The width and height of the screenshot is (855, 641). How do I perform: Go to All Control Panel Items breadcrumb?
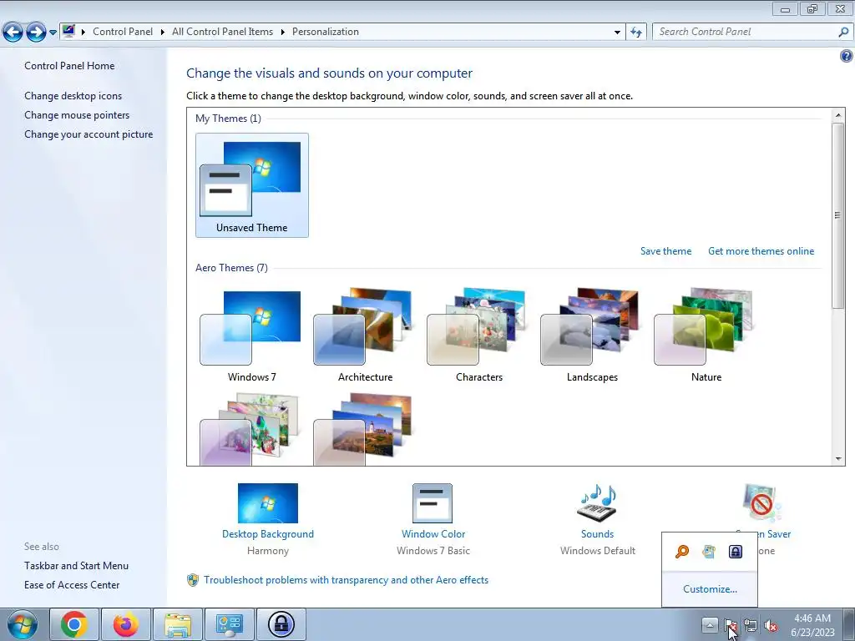click(x=222, y=32)
